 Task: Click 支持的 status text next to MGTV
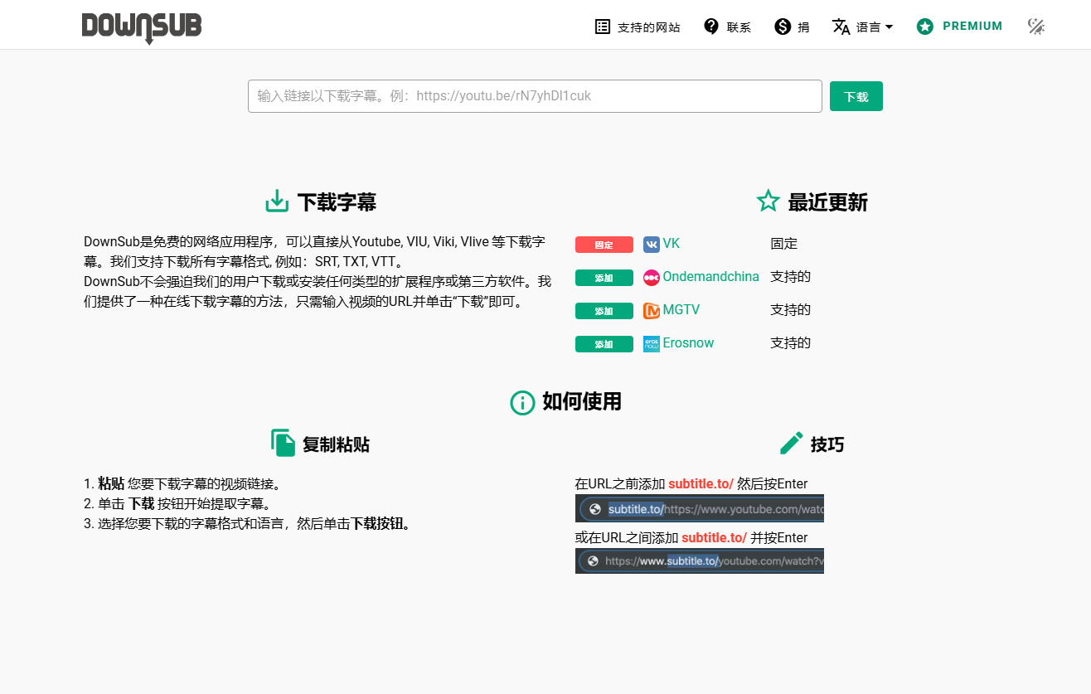pos(791,310)
